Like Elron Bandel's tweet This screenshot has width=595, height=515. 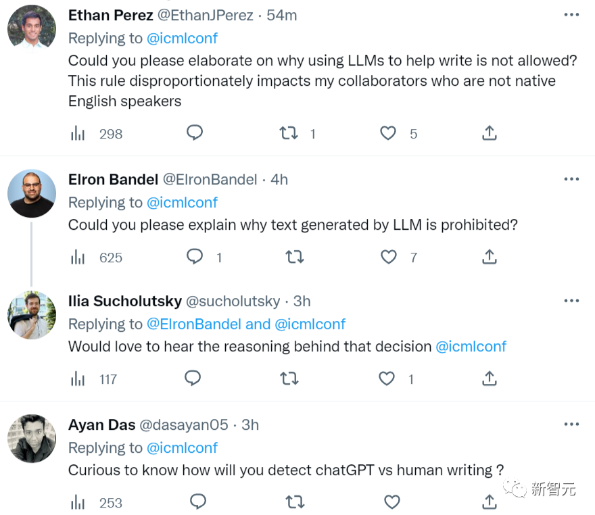(x=389, y=257)
